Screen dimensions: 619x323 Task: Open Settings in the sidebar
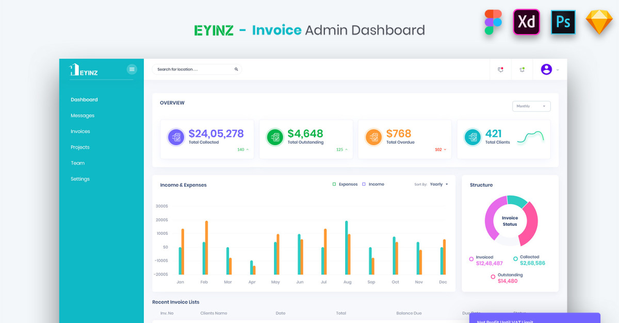(x=80, y=179)
